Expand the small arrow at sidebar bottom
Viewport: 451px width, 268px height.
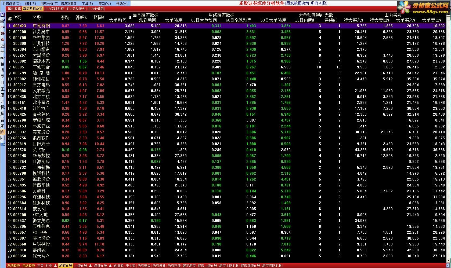3,144
